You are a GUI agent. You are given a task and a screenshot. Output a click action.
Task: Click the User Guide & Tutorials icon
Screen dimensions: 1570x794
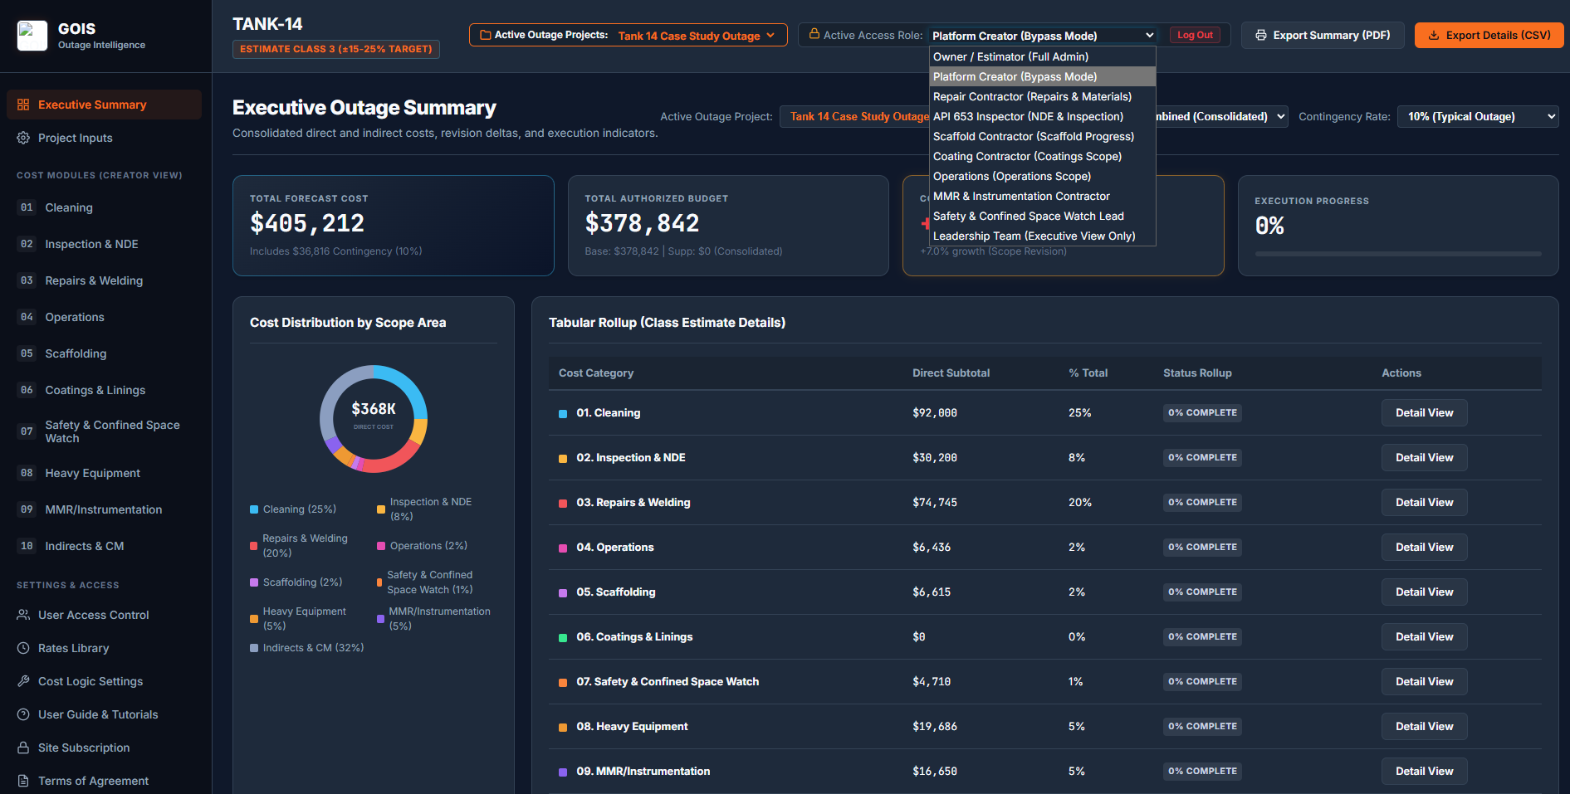(x=23, y=714)
